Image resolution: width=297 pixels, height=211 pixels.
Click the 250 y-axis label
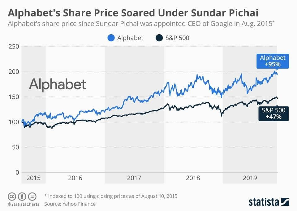(x=14, y=47)
